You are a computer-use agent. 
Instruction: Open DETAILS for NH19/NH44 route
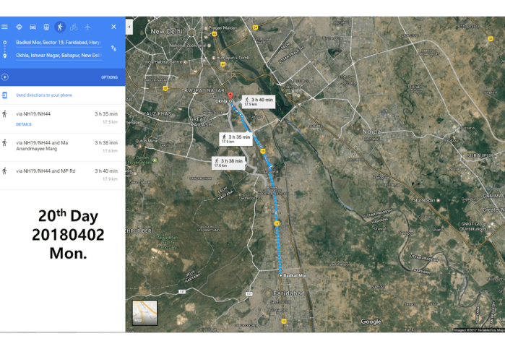[24, 124]
